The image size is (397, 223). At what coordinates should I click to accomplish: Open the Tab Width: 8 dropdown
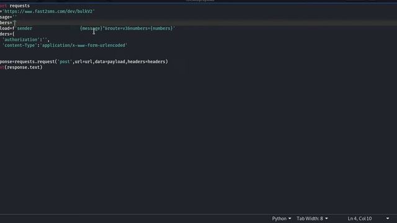[312, 219]
